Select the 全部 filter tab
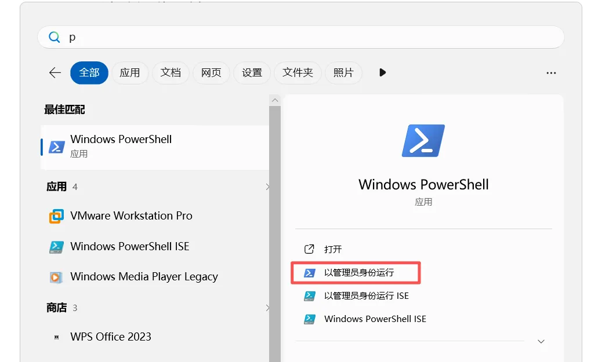591x362 pixels. point(89,72)
